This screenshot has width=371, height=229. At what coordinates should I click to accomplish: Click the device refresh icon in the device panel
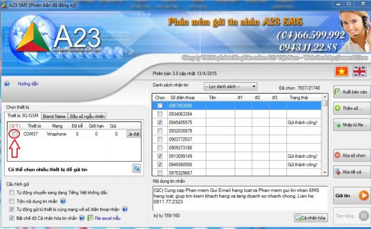tap(137, 168)
